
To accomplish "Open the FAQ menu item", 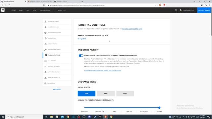I will point(28,10).
